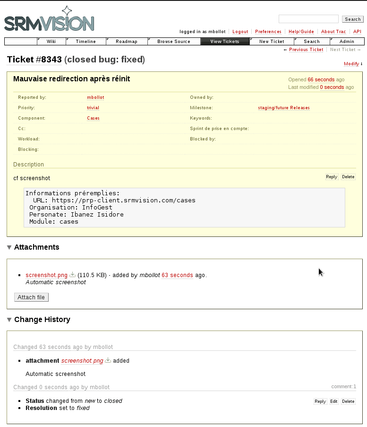
Task: Click Reply button in the description
Action: click(x=332, y=177)
